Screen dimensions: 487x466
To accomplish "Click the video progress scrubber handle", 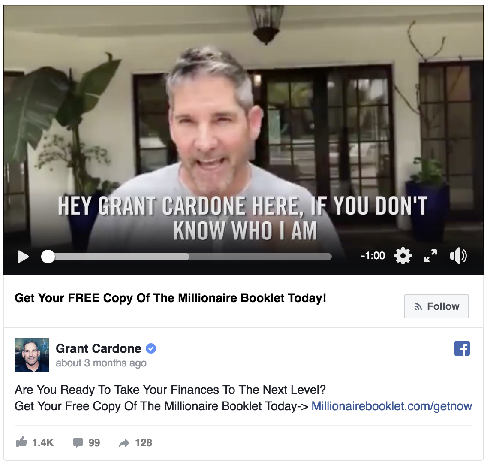I will 48,257.
